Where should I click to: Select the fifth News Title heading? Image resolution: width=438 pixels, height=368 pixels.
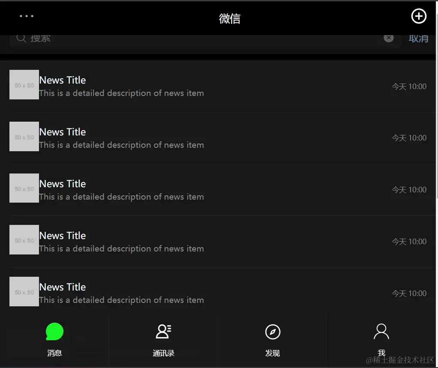click(62, 287)
